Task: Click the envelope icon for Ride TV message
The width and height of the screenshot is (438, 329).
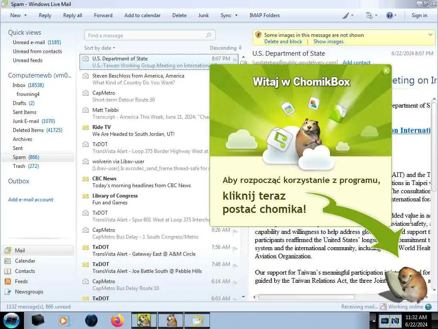Action: pos(86,127)
